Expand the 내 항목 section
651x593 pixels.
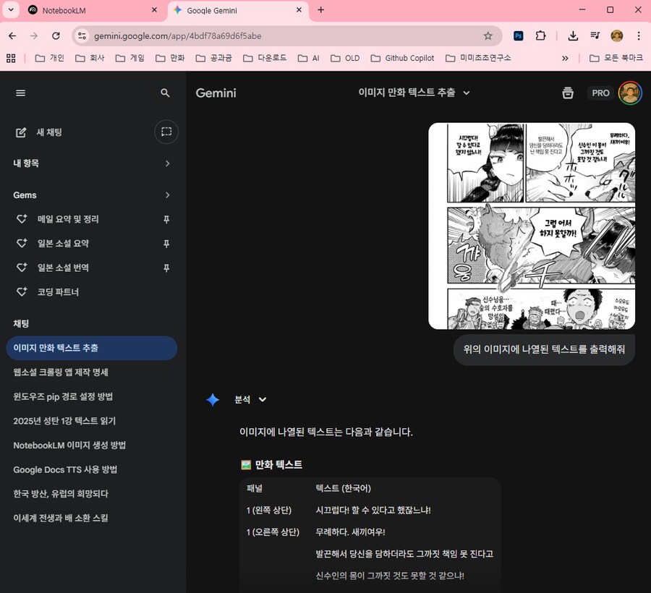(x=167, y=163)
